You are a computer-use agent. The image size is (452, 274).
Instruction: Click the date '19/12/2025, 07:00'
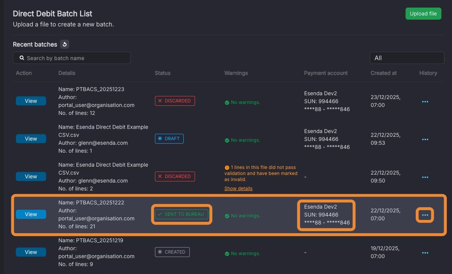click(385, 252)
